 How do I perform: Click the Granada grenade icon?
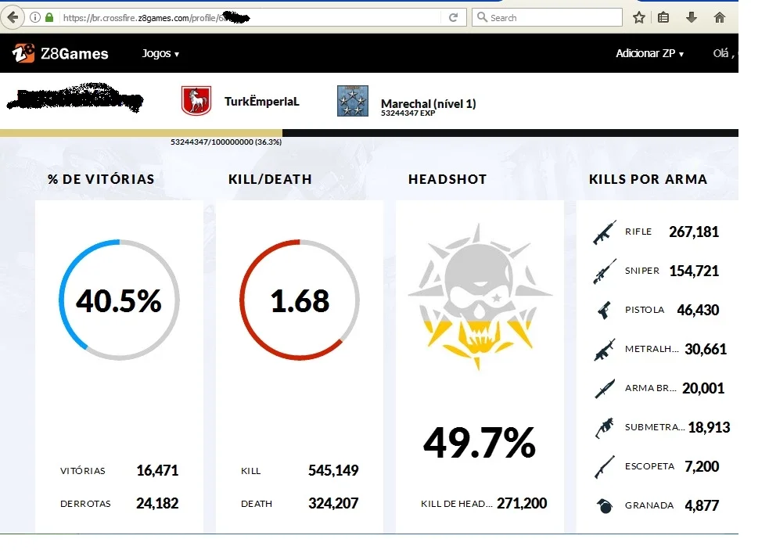(x=605, y=505)
